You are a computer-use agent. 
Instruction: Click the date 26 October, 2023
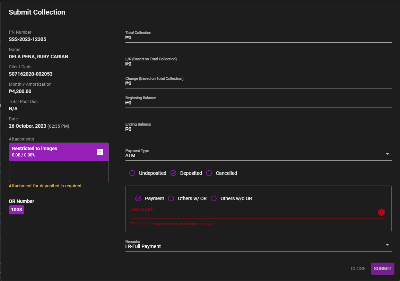(27, 126)
